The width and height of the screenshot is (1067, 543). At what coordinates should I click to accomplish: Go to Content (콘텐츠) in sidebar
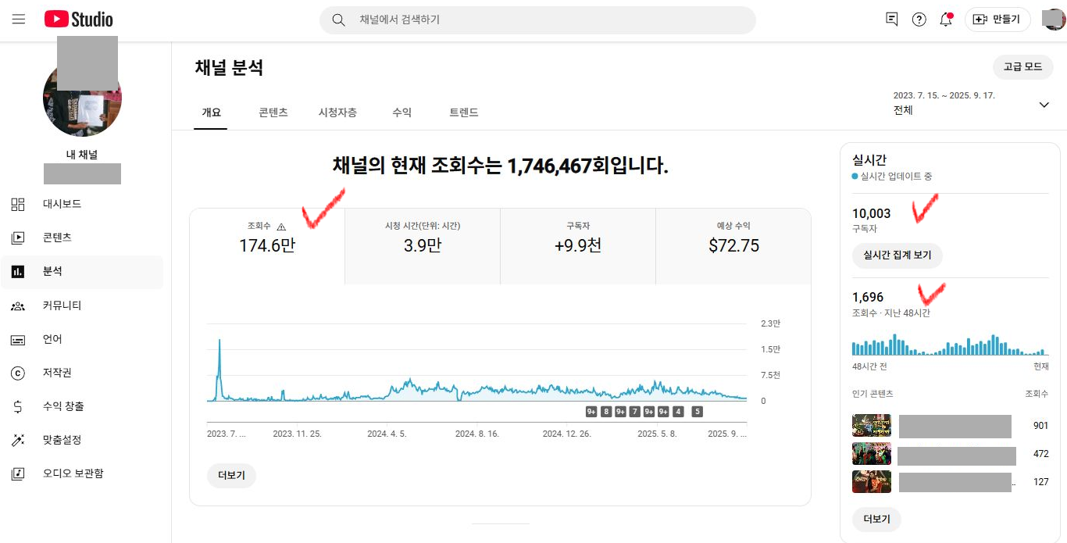pyautogui.click(x=57, y=238)
